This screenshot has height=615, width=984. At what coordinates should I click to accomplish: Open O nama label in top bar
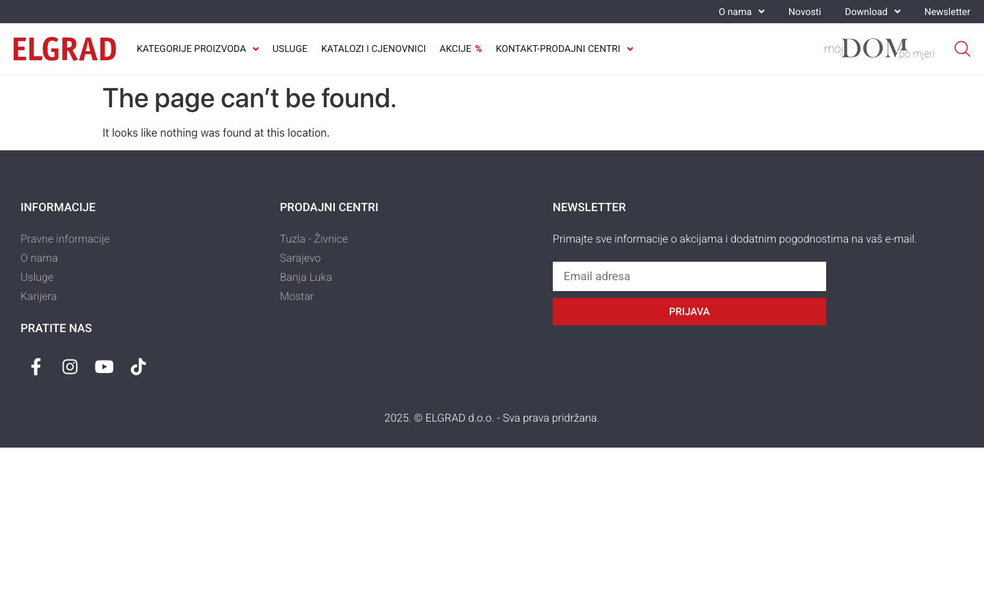(x=735, y=12)
